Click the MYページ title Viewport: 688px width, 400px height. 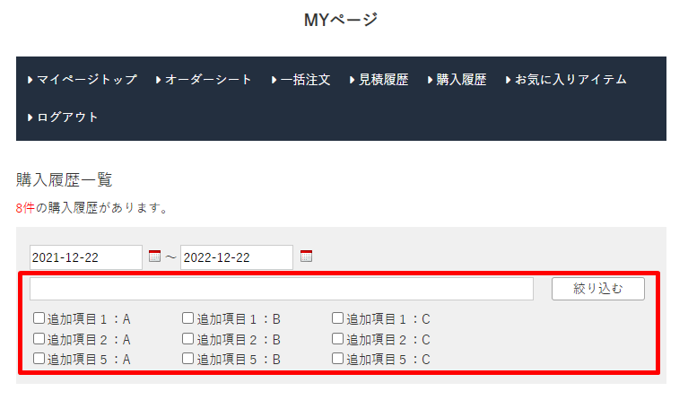[341, 20]
